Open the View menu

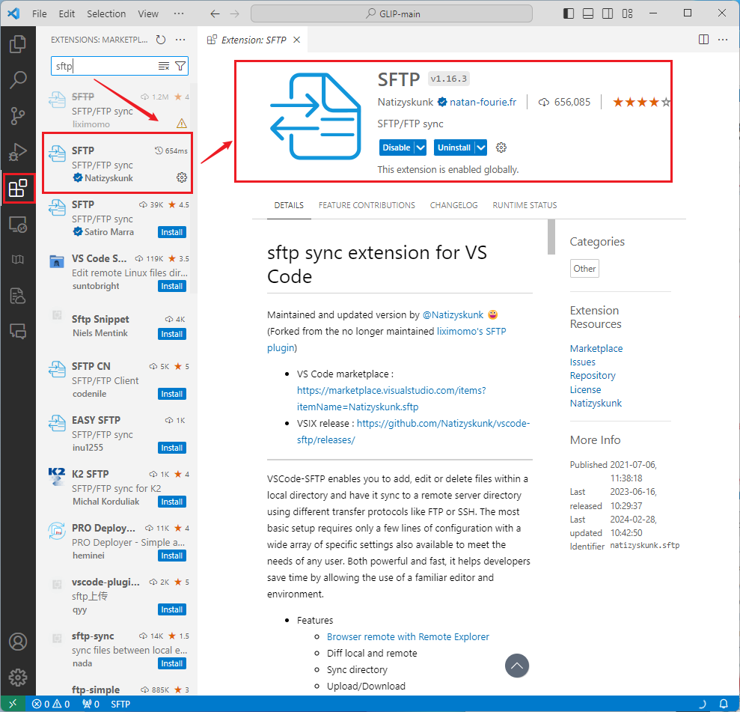pyautogui.click(x=148, y=13)
